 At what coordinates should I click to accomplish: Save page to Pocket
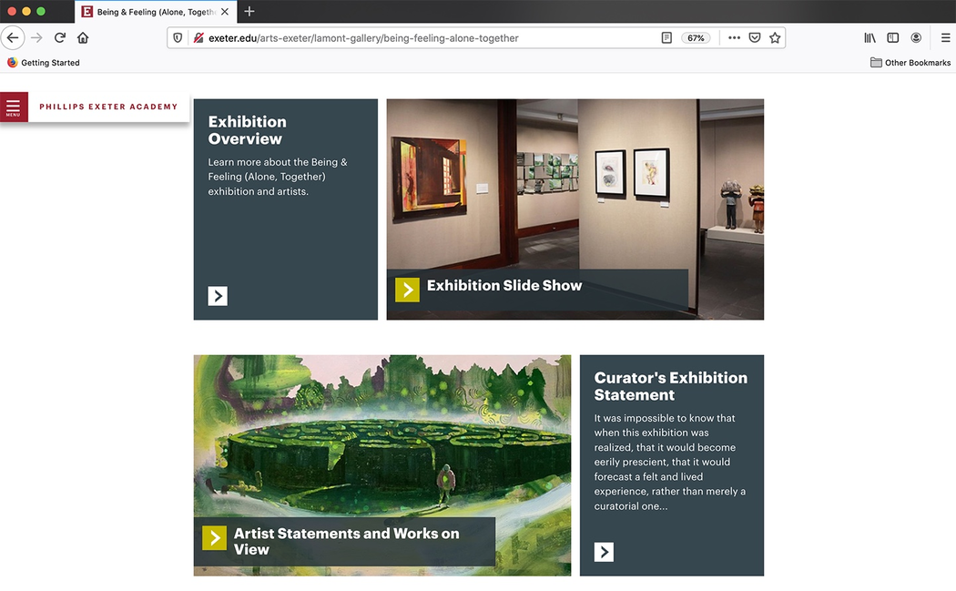click(x=754, y=38)
